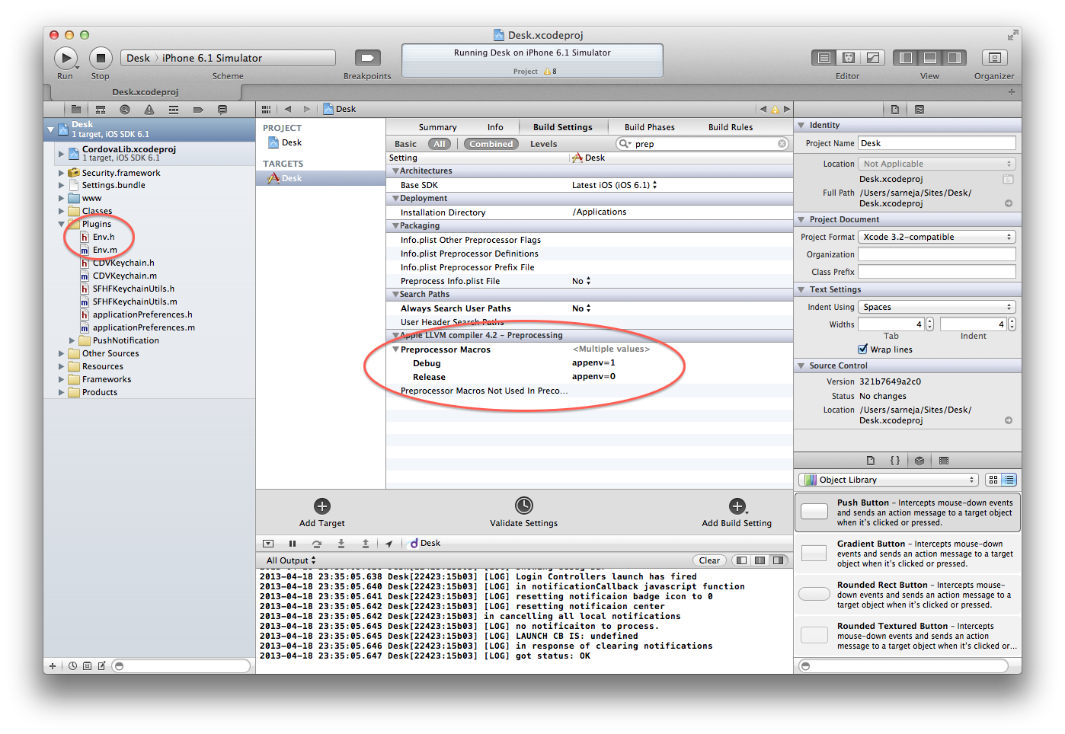Click the Validate Settings clock icon
Image resolution: width=1065 pixels, height=734 pixels.
(x=524, y=506)
